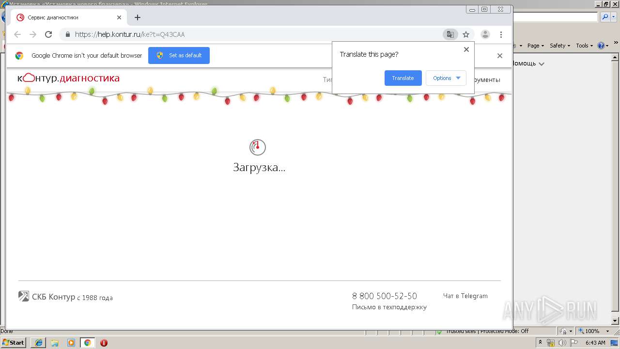This screenshot has height=349, width=620.
Task: Click the 6:43 AM system clock
Action: pos(595,343)
